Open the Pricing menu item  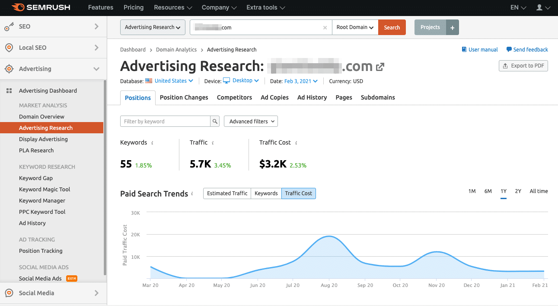[134, 8]
